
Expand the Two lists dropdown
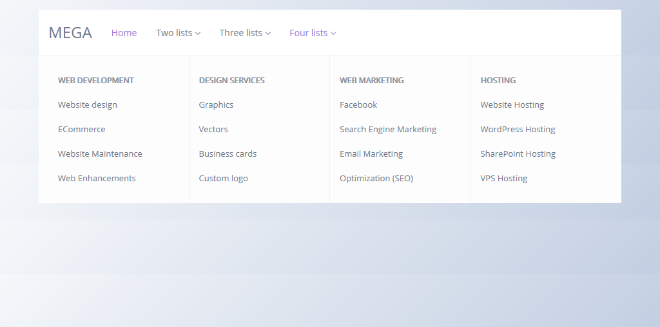point(178,33)
